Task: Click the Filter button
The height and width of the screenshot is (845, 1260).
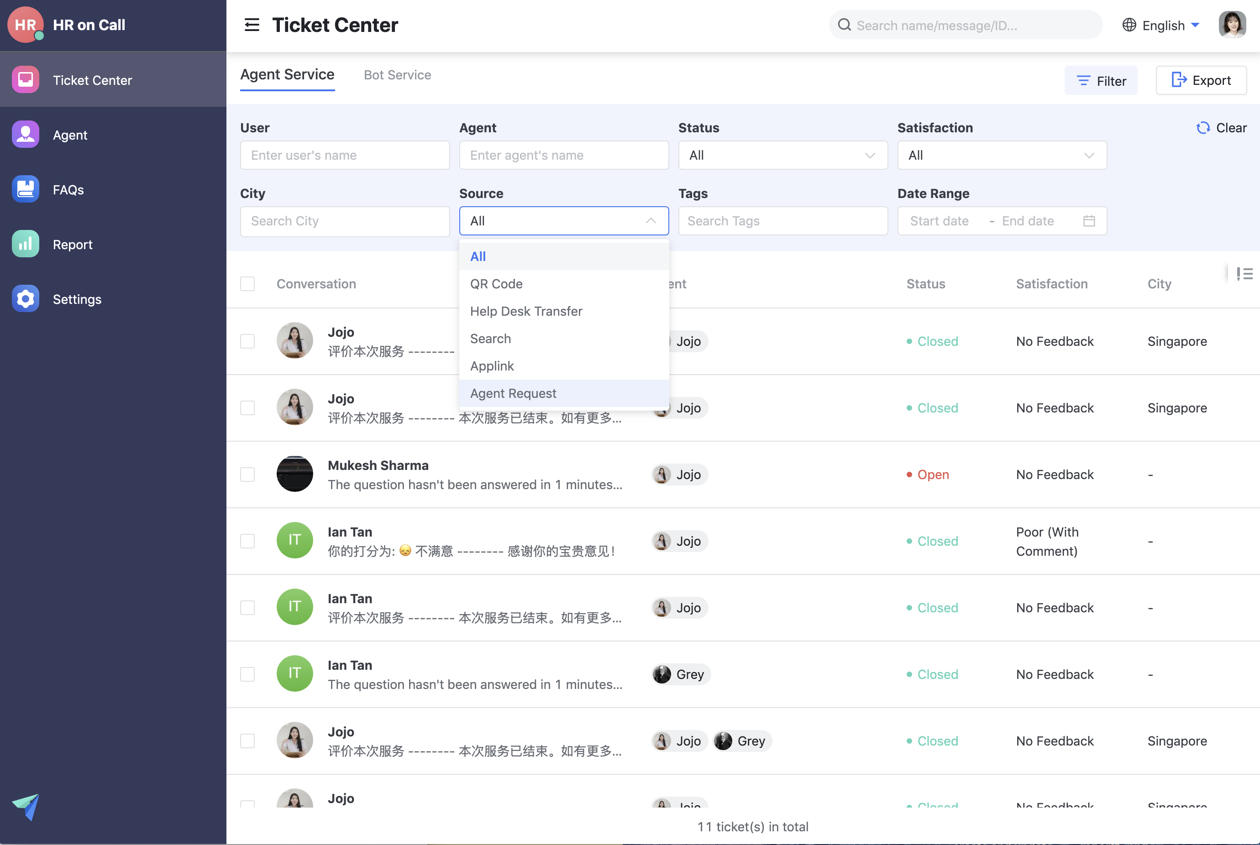Action: click(1101, 81)
